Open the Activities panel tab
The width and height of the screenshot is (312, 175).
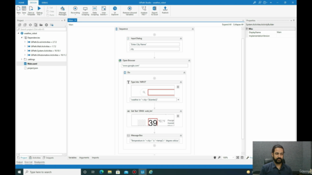click(x=35, y=157)
